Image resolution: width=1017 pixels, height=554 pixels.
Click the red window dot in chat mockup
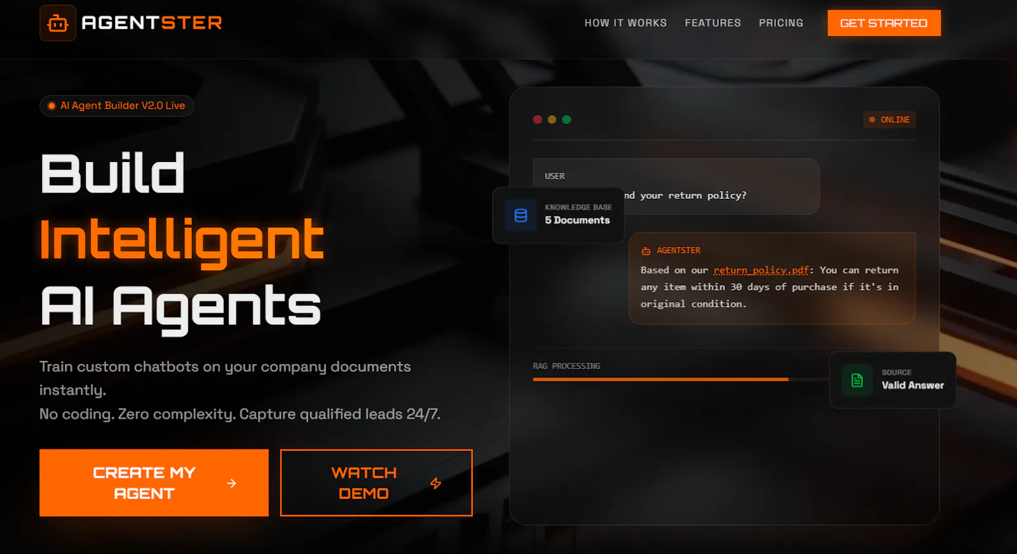click(538, 119)
